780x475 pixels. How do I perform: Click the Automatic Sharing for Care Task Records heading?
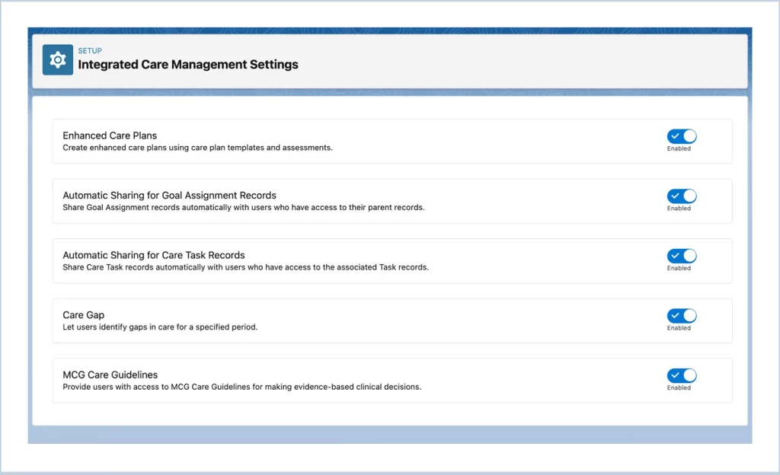(154, 255)
